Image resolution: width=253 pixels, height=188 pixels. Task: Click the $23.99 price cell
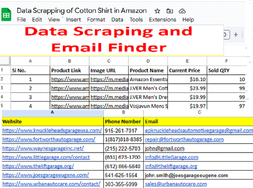coord(187,88)
